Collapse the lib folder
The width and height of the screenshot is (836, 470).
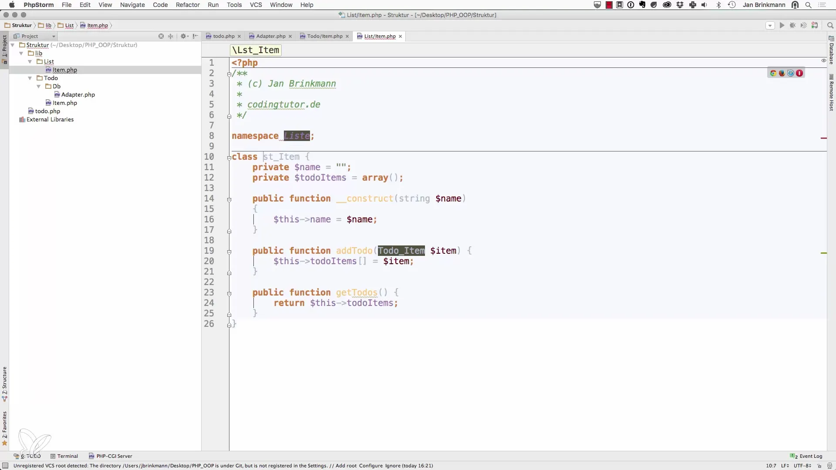pyautogui.click(x=21, y=53)
